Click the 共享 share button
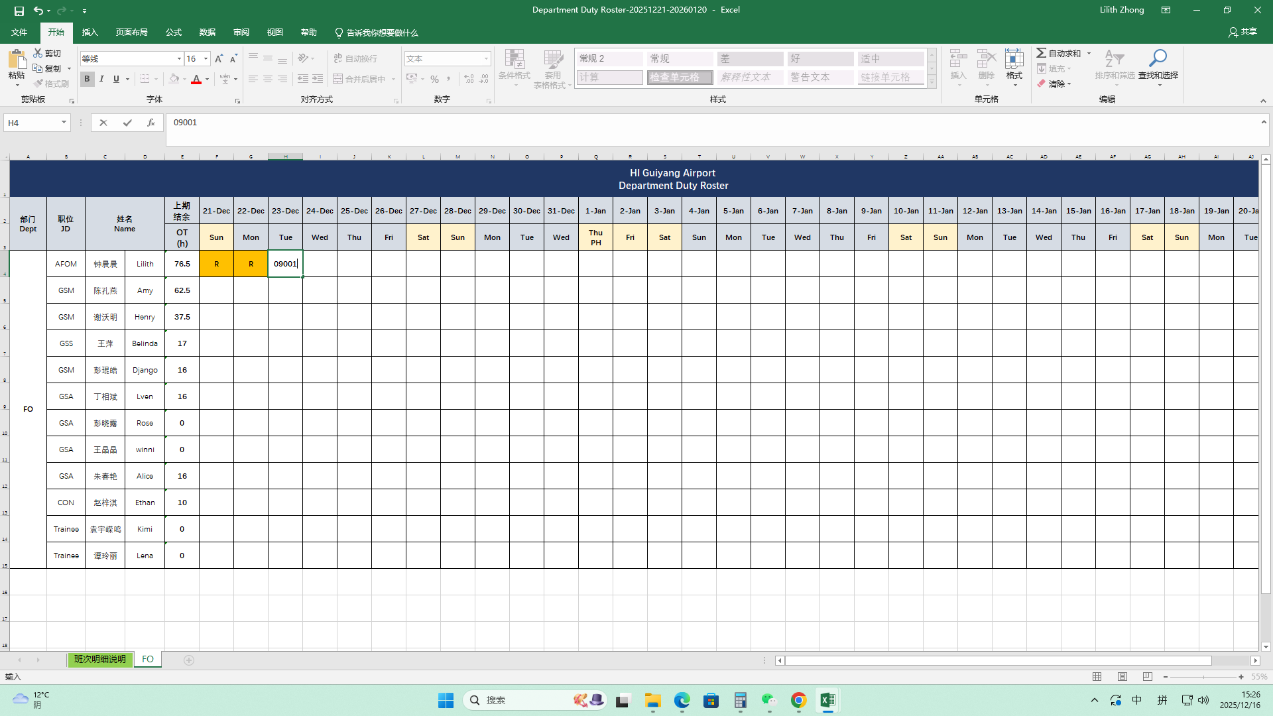This screenshot has height=716, width=1273. pyautogui.click(x=1243, y=32)
